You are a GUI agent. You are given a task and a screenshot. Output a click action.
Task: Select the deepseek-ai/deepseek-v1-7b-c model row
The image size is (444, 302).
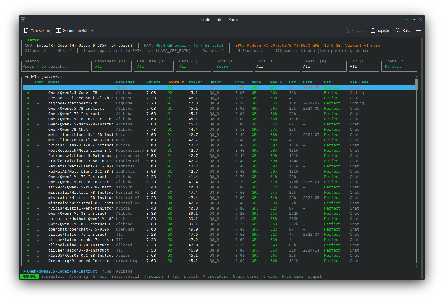(219, 98)
